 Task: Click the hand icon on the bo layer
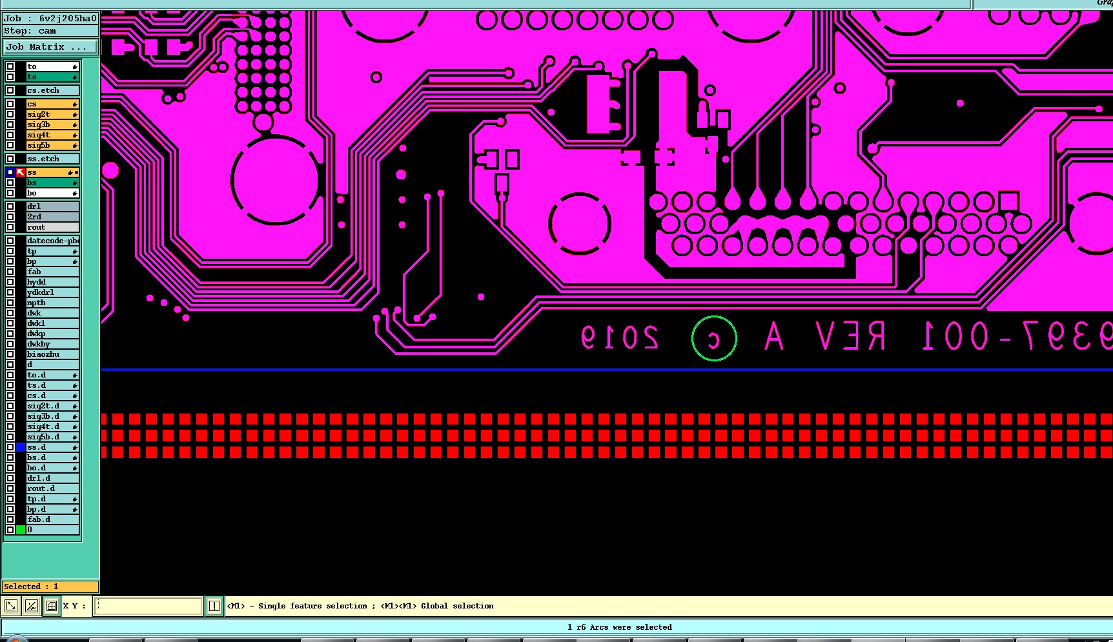75,194
